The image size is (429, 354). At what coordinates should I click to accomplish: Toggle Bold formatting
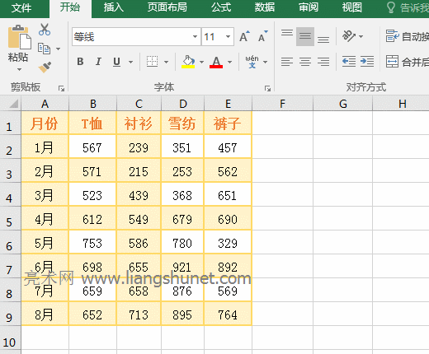(80, 62)
